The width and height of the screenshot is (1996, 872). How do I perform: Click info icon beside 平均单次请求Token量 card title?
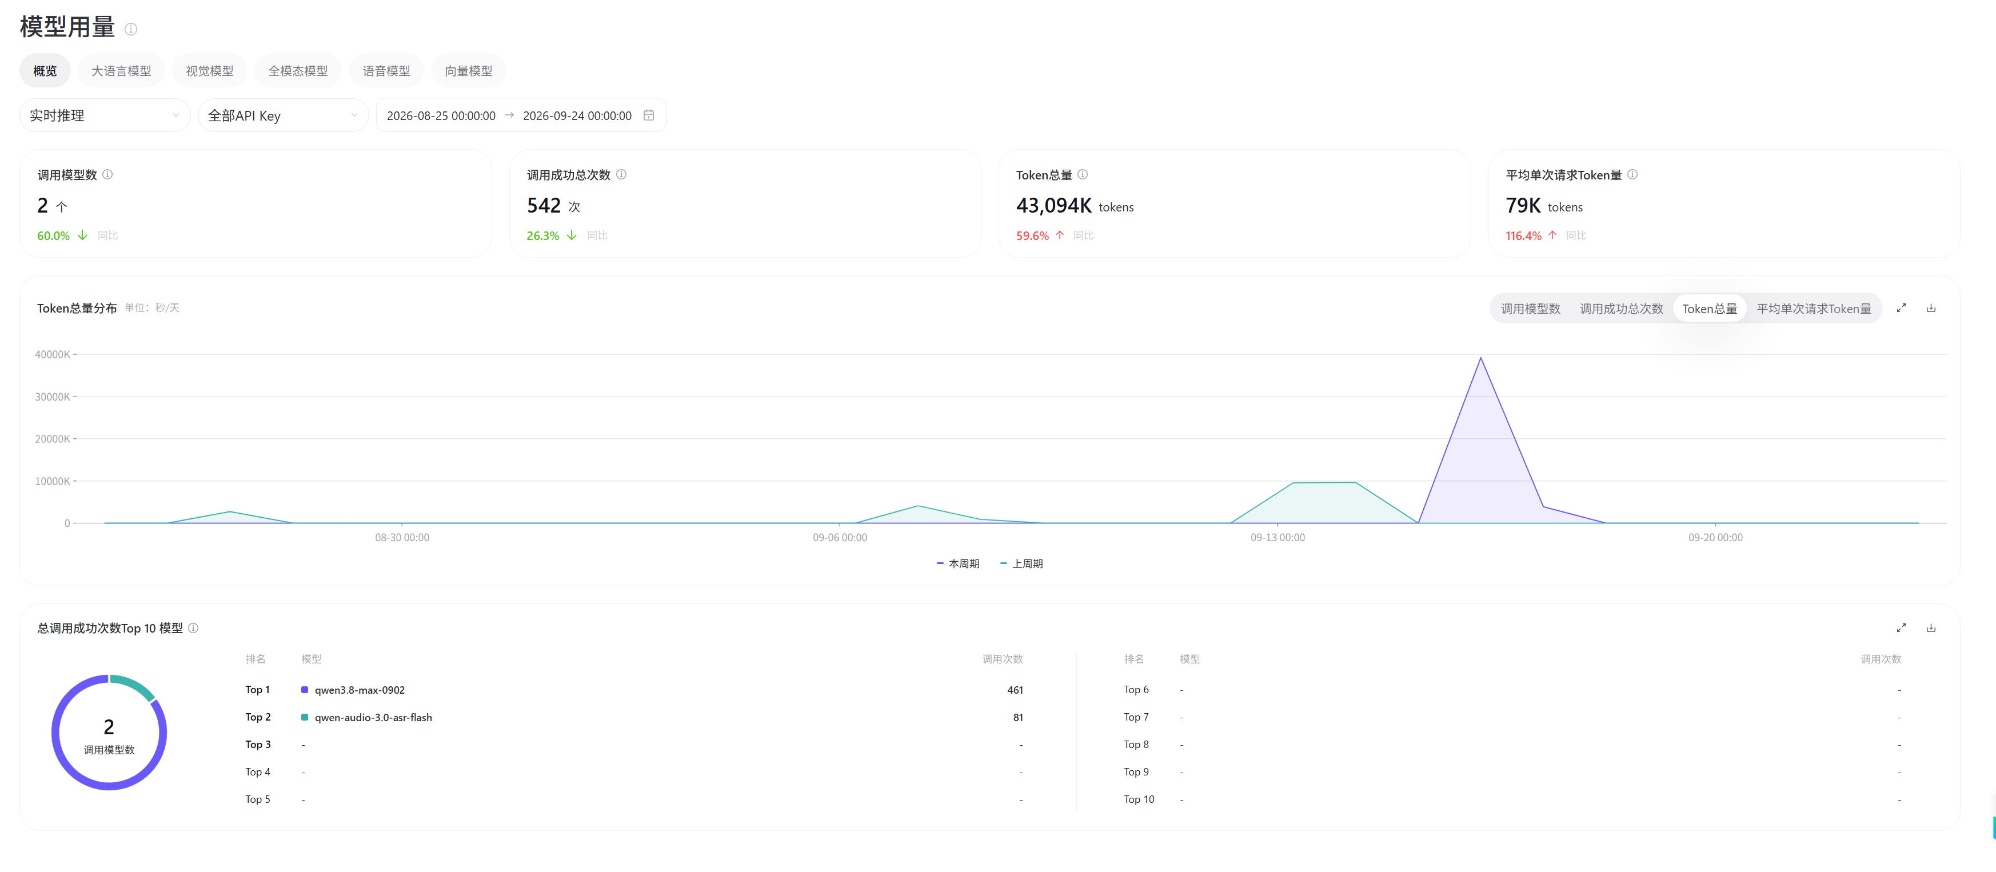coord(1632,174)
